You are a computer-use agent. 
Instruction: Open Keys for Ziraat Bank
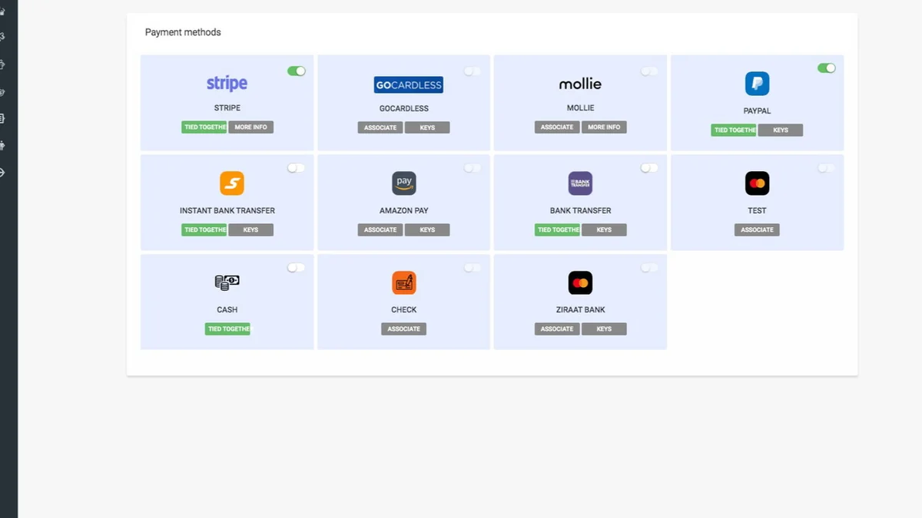(604, 329)
